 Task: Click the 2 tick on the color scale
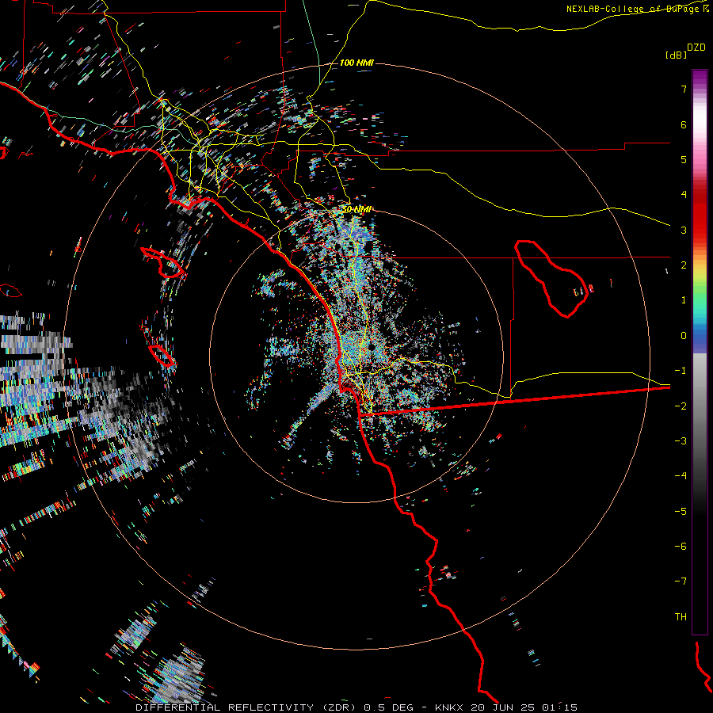684,265
